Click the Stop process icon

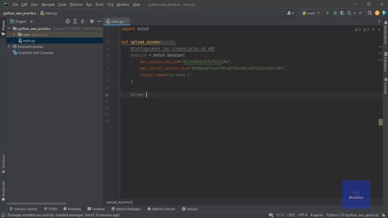[361, 13]
